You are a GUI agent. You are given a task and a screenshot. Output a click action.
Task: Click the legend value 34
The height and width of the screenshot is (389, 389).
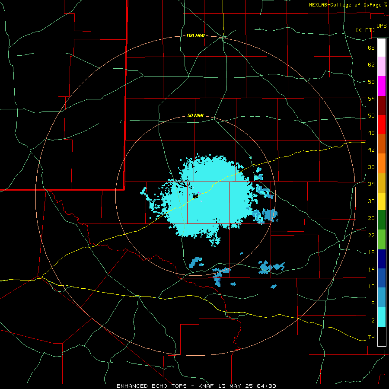click(371, 184)
